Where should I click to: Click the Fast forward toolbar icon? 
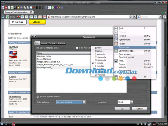[x=35, y=17]
